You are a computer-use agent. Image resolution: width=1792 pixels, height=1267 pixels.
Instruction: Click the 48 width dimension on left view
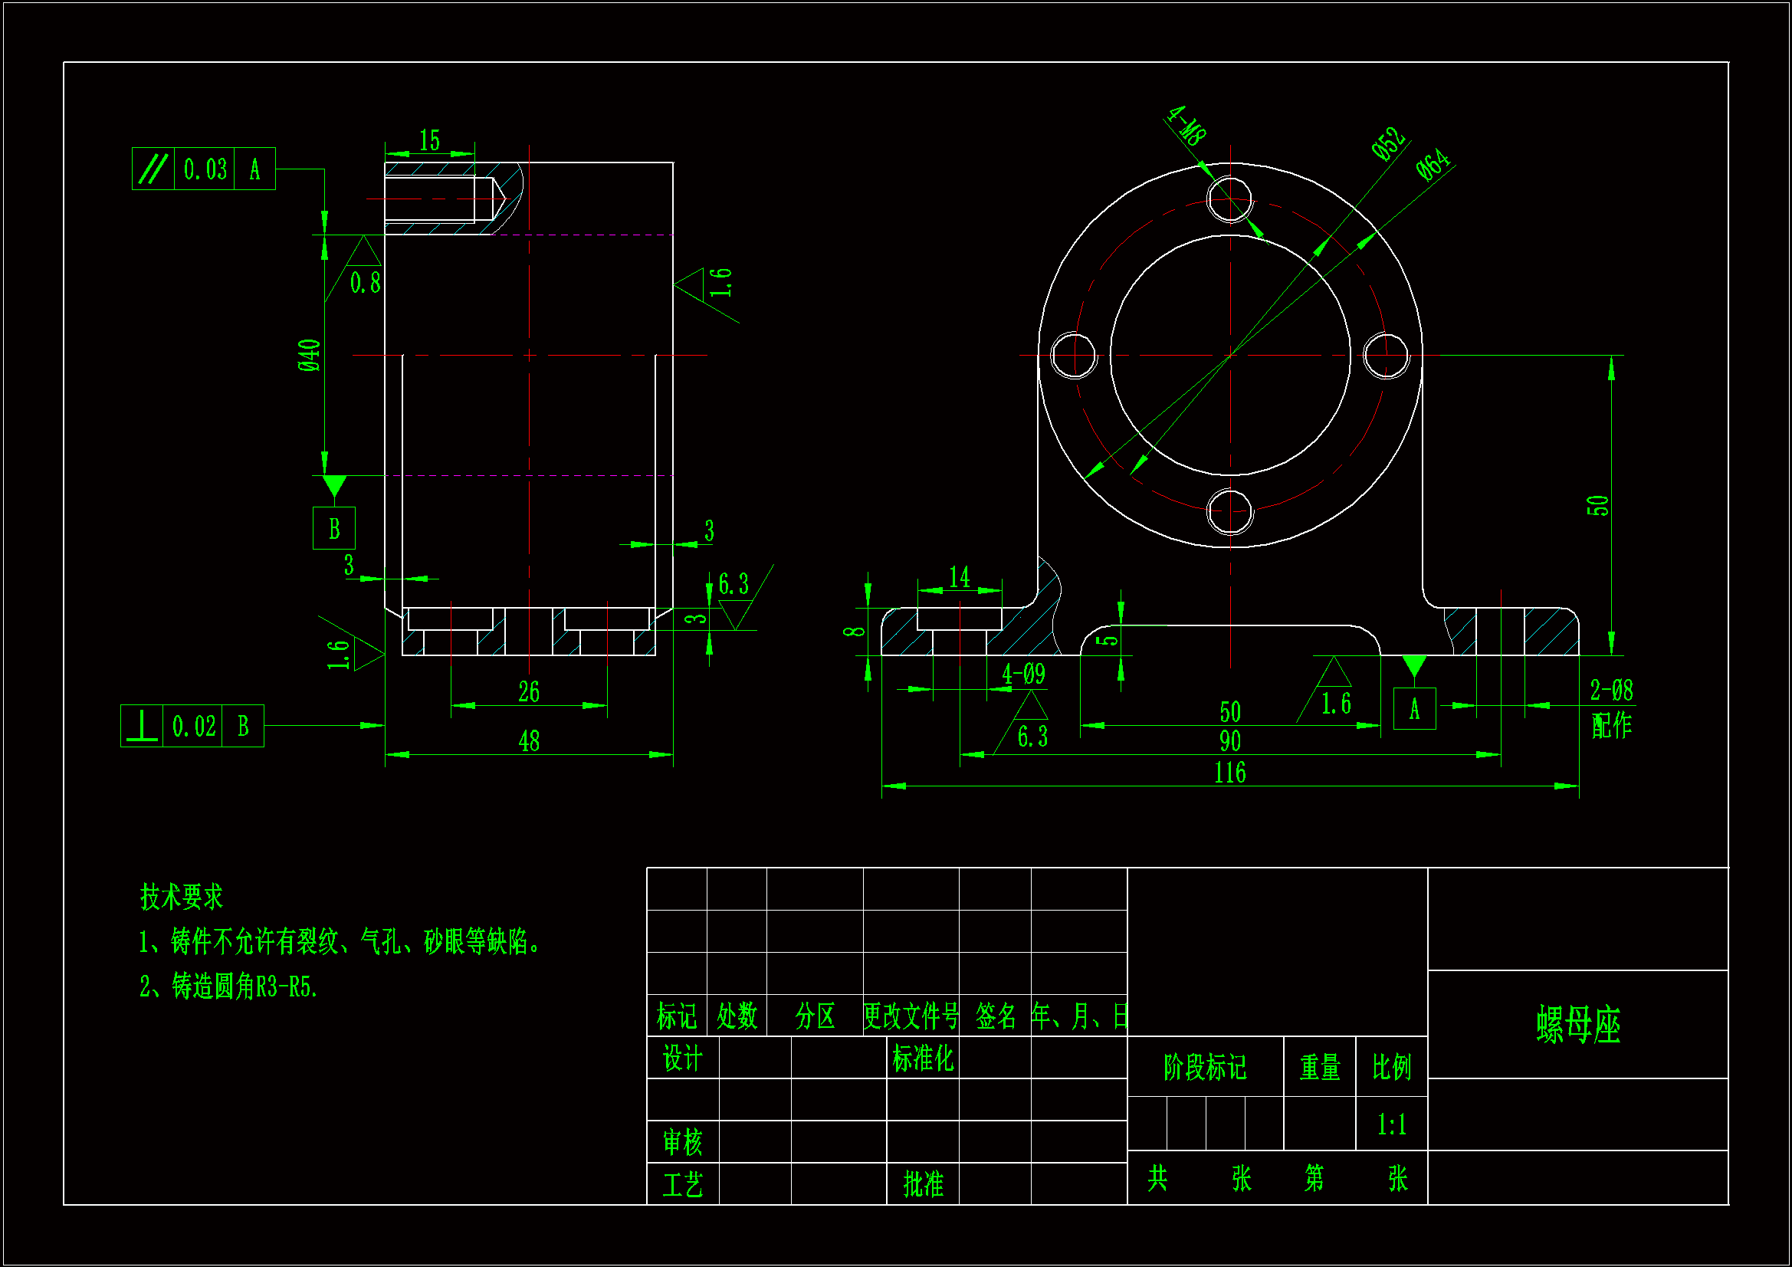tap(529, 741)
